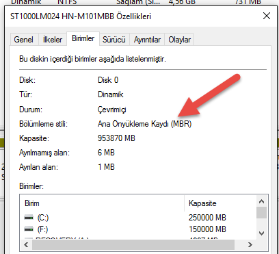Open the Olaylar tab
The height and width of the screenshot is (254, 279).
(x=179, y=40)
